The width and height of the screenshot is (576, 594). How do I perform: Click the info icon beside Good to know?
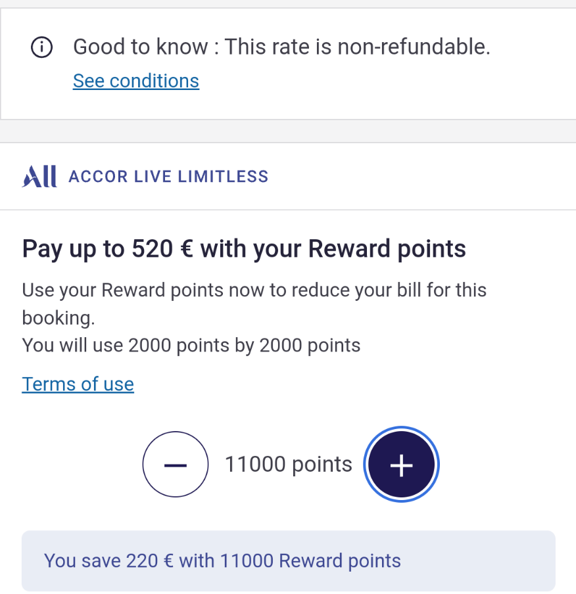(42, 47)
